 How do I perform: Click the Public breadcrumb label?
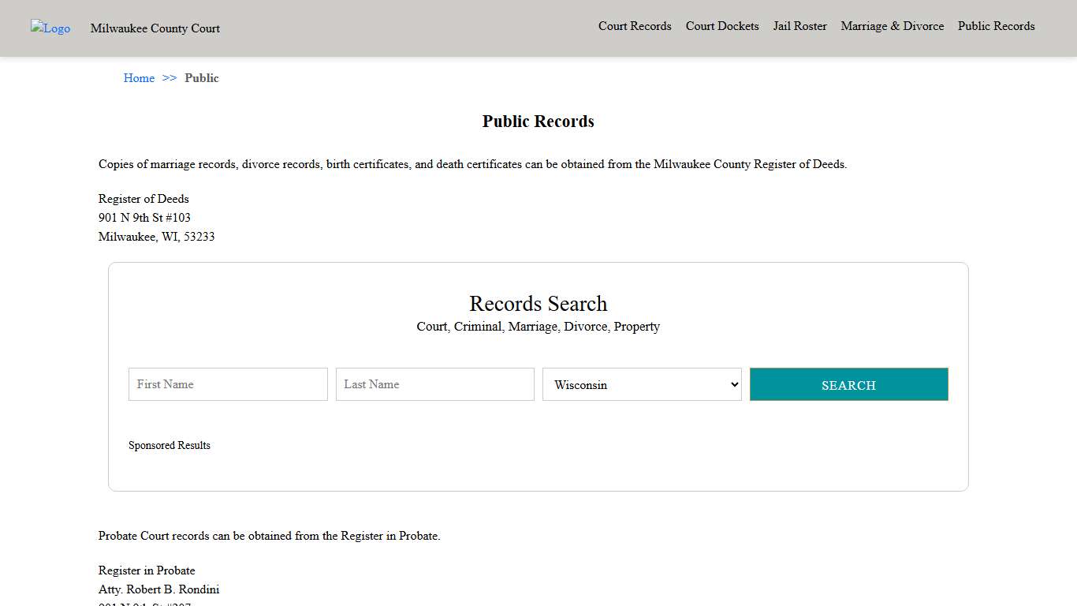(x=202, y=78)
